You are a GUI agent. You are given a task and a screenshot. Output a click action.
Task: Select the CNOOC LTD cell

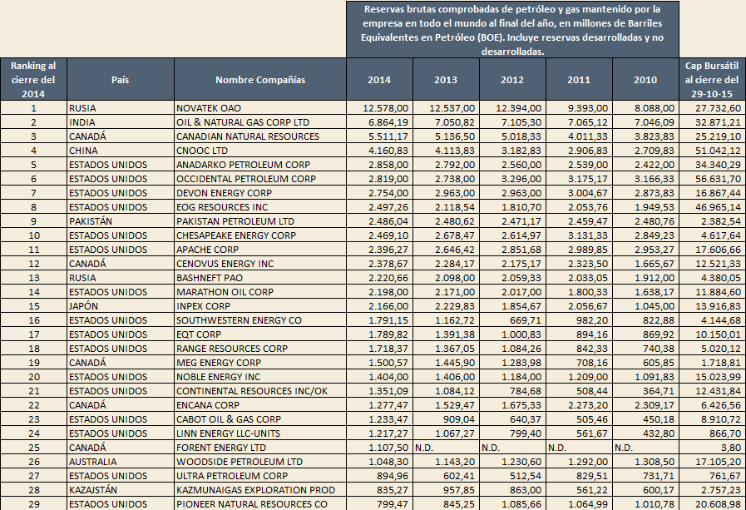pyautogui.click(x=260, y=151)
